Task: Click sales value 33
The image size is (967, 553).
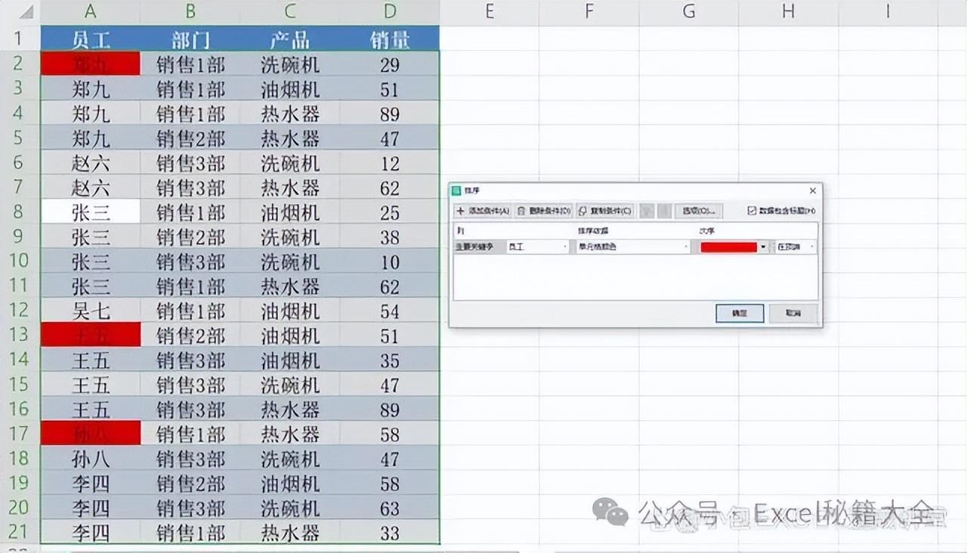Action: click(x=390, y=533)
